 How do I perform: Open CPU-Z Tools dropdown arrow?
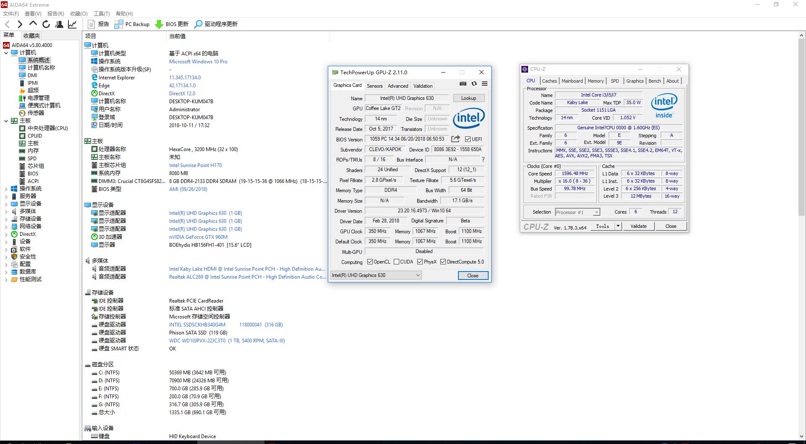coord(618,226)
